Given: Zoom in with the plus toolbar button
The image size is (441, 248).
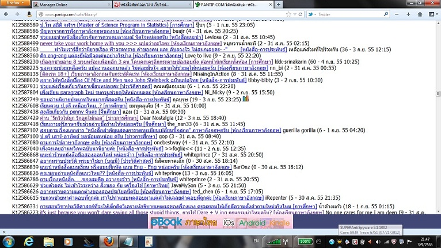Looking at the screenshot, I should tap(408, 14).
